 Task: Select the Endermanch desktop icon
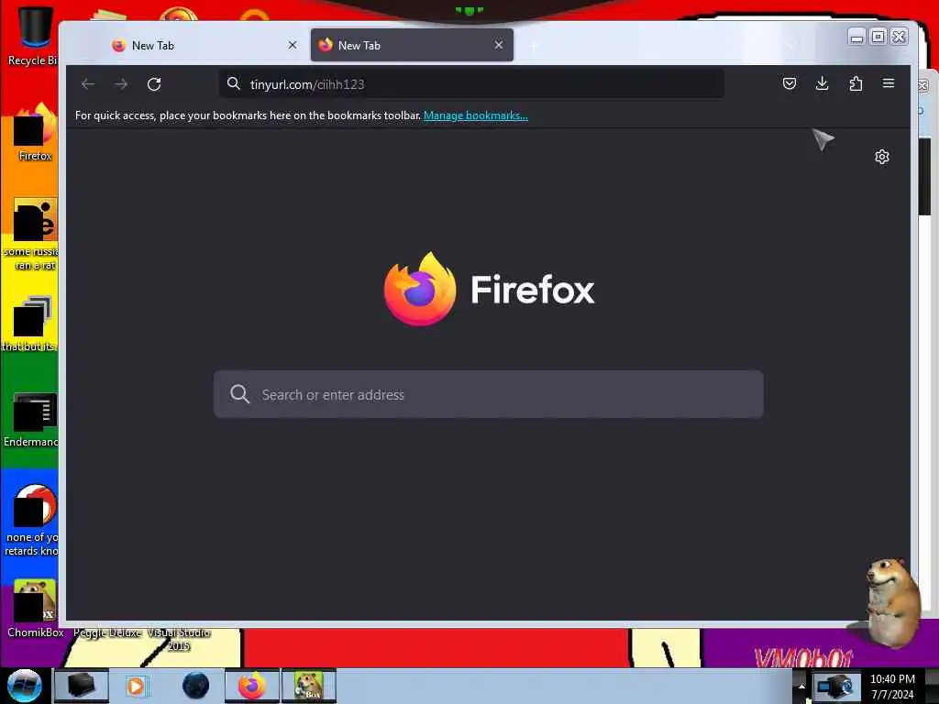[34, 420]
